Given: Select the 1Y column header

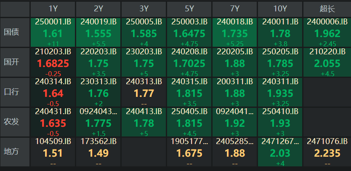Looking at the screenshot, I should pyautogui.click(x=53, y=9).
